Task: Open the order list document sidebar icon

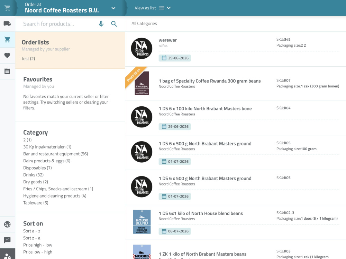Action: [7, 71]
